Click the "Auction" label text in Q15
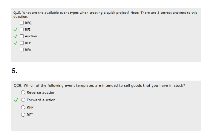The height and width of the screenshot is (137, 216). pos(31,36)
